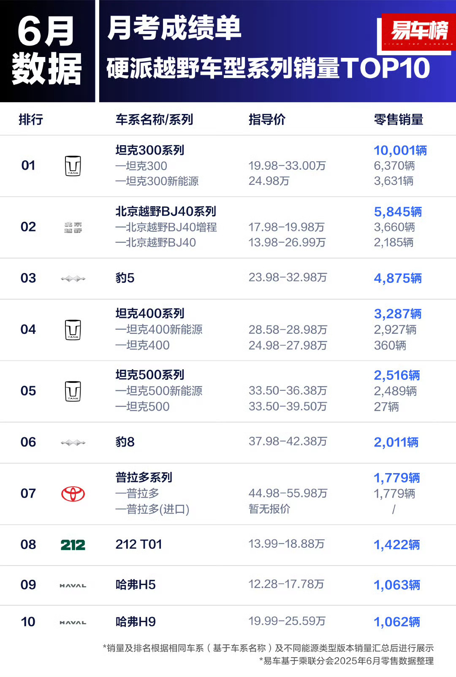The width and height of the screenshot is (456, 677).
Task: Open the 212 T01 model name
Action: click(x=139, y=544)
